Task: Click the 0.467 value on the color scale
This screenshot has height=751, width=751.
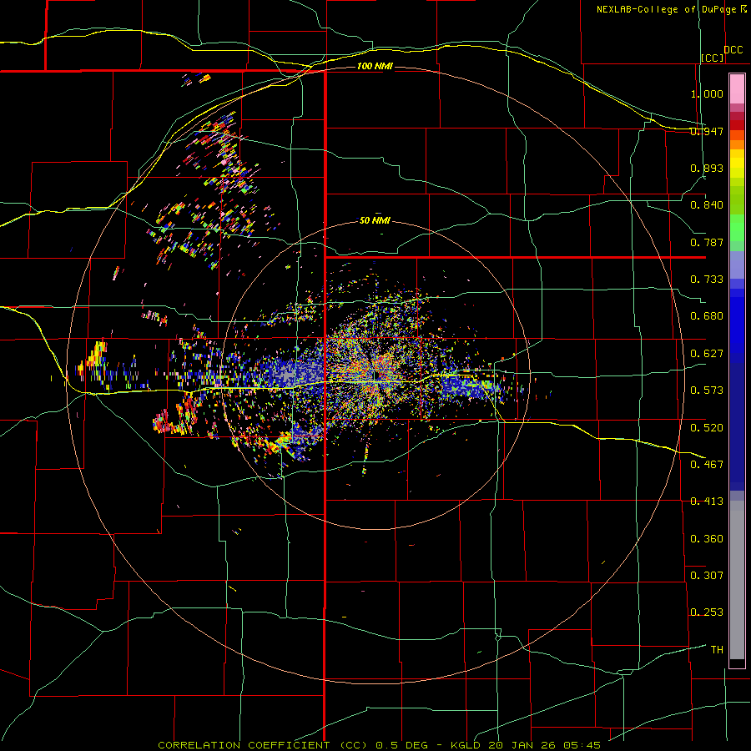Action: (x=707, y=465)
